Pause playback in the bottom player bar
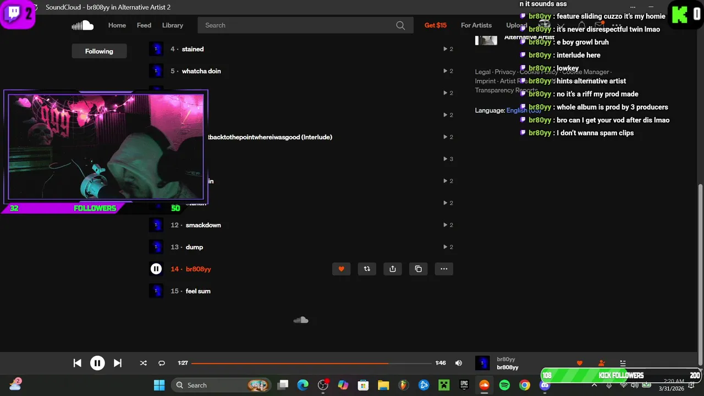This screenshot has width=704, height=396. (x=97, y=363)
